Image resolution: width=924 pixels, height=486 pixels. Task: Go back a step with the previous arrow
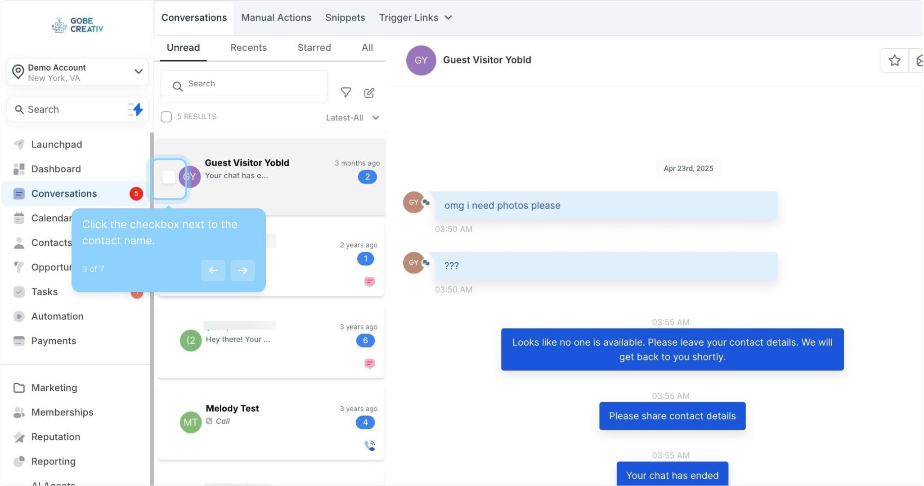[213, 270]
